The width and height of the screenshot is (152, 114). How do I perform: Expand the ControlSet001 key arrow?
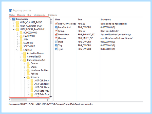pyautogui.click(x=21, y=57)
